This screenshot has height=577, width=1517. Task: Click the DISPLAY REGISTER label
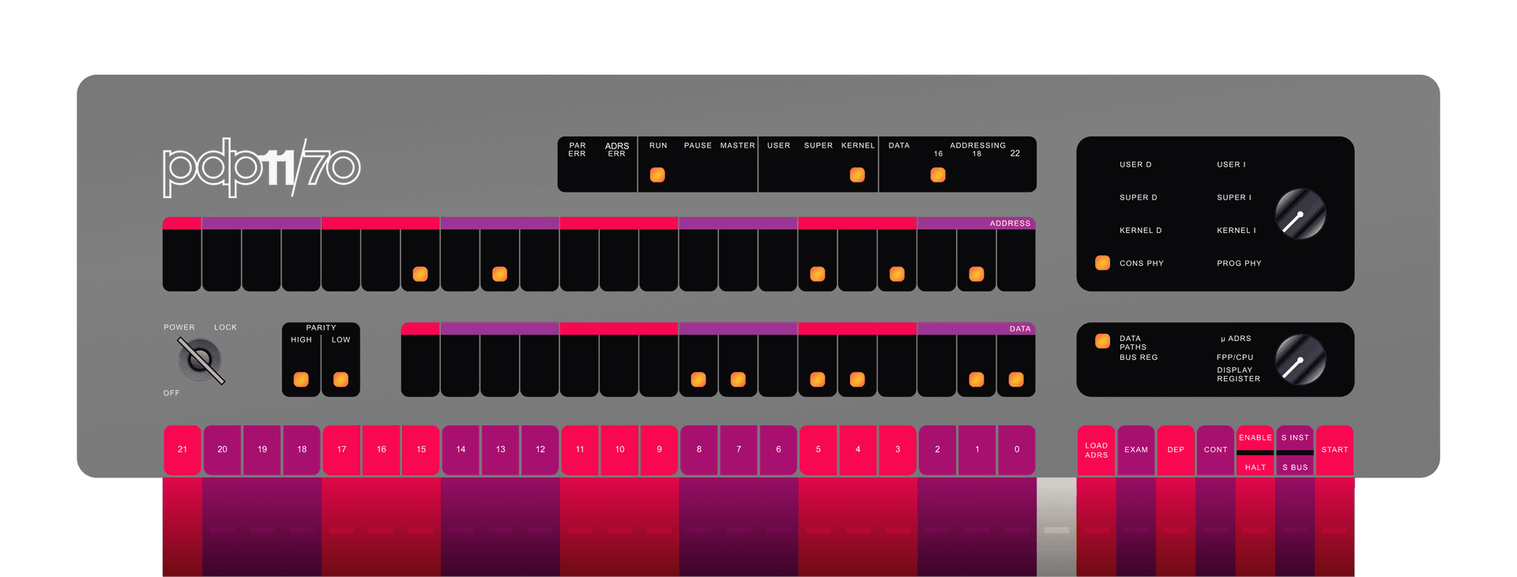click(1238, 375)
